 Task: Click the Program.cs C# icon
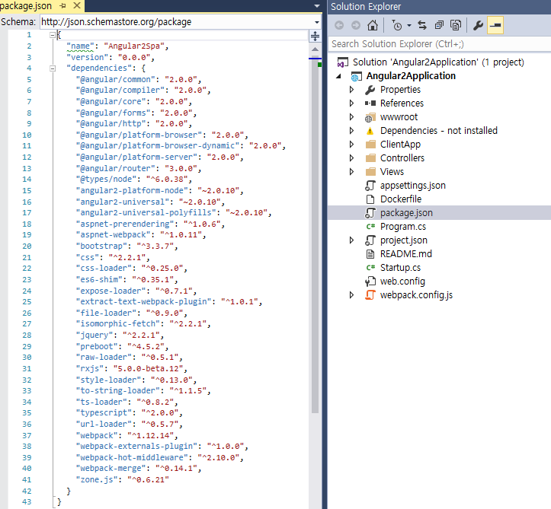click(370, 226)
